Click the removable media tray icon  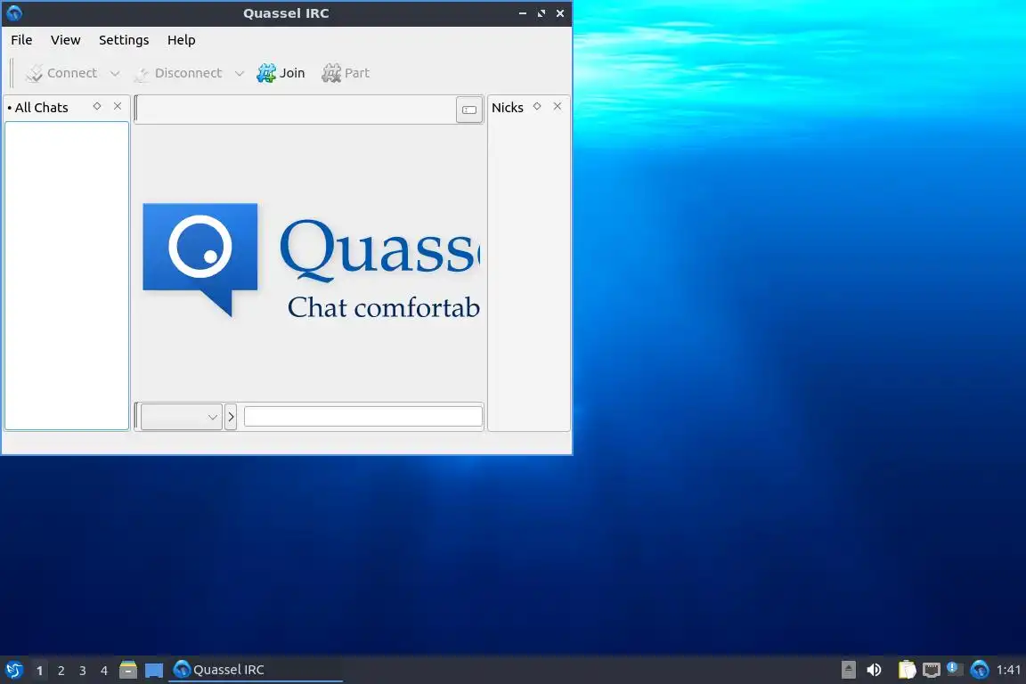(x=848, y=670)
